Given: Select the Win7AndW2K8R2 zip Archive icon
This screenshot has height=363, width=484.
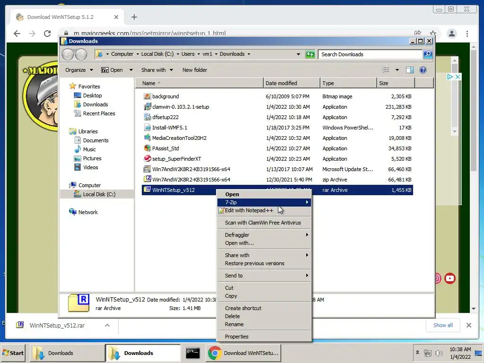Looking at the screenshot, I should click(147, 179).
